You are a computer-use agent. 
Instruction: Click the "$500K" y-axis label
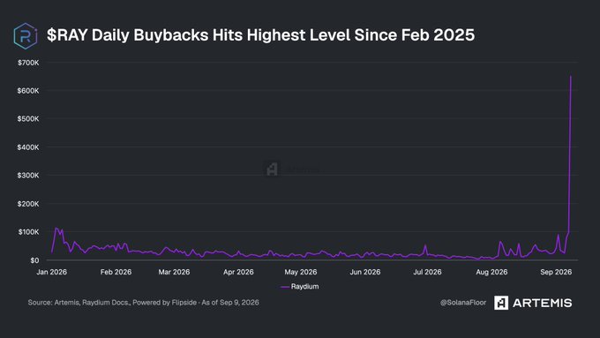click(28, 119)
